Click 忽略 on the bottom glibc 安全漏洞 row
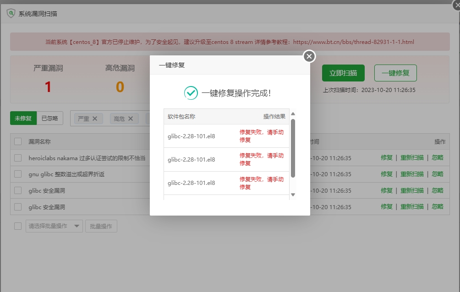The height and width of the screenshot is (292, 460). click(438, 206)
